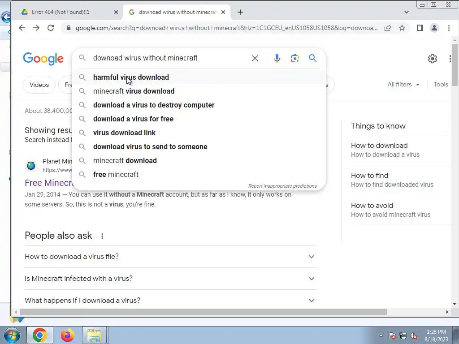Click the horizontal scrollbar thumb
459x344 pixels.
pyautogui.click(x=203, y=312)
